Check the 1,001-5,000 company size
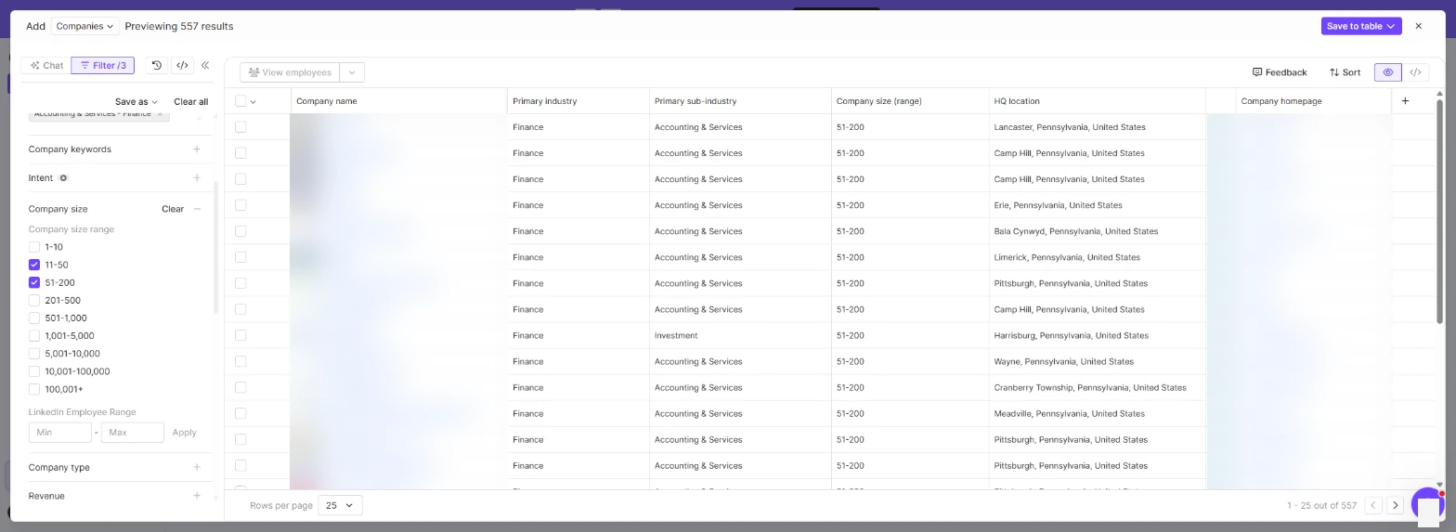The width and height of the screenshot is (1456, 532). click(34, 335)
